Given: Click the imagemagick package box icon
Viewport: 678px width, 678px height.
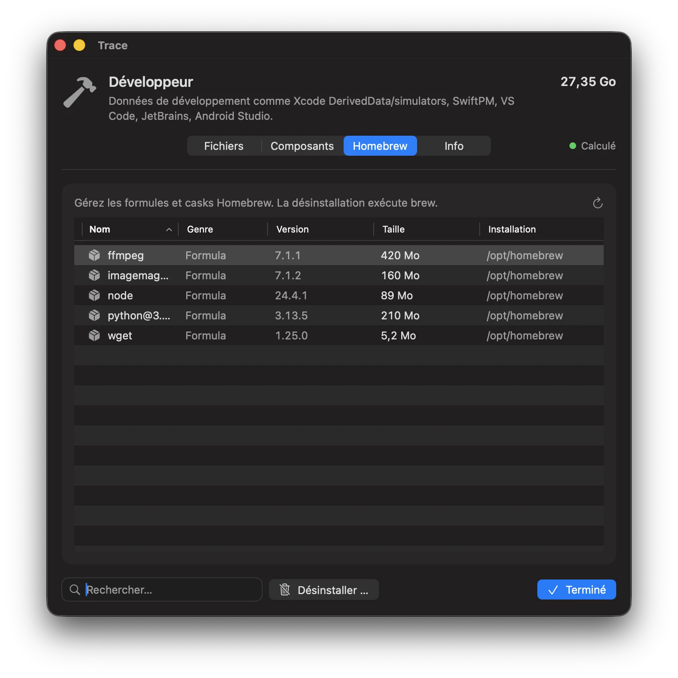Looking at the screenshot, I should coord(94,275).
